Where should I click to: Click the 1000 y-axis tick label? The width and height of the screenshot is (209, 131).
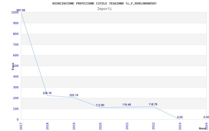coord(15,12)
